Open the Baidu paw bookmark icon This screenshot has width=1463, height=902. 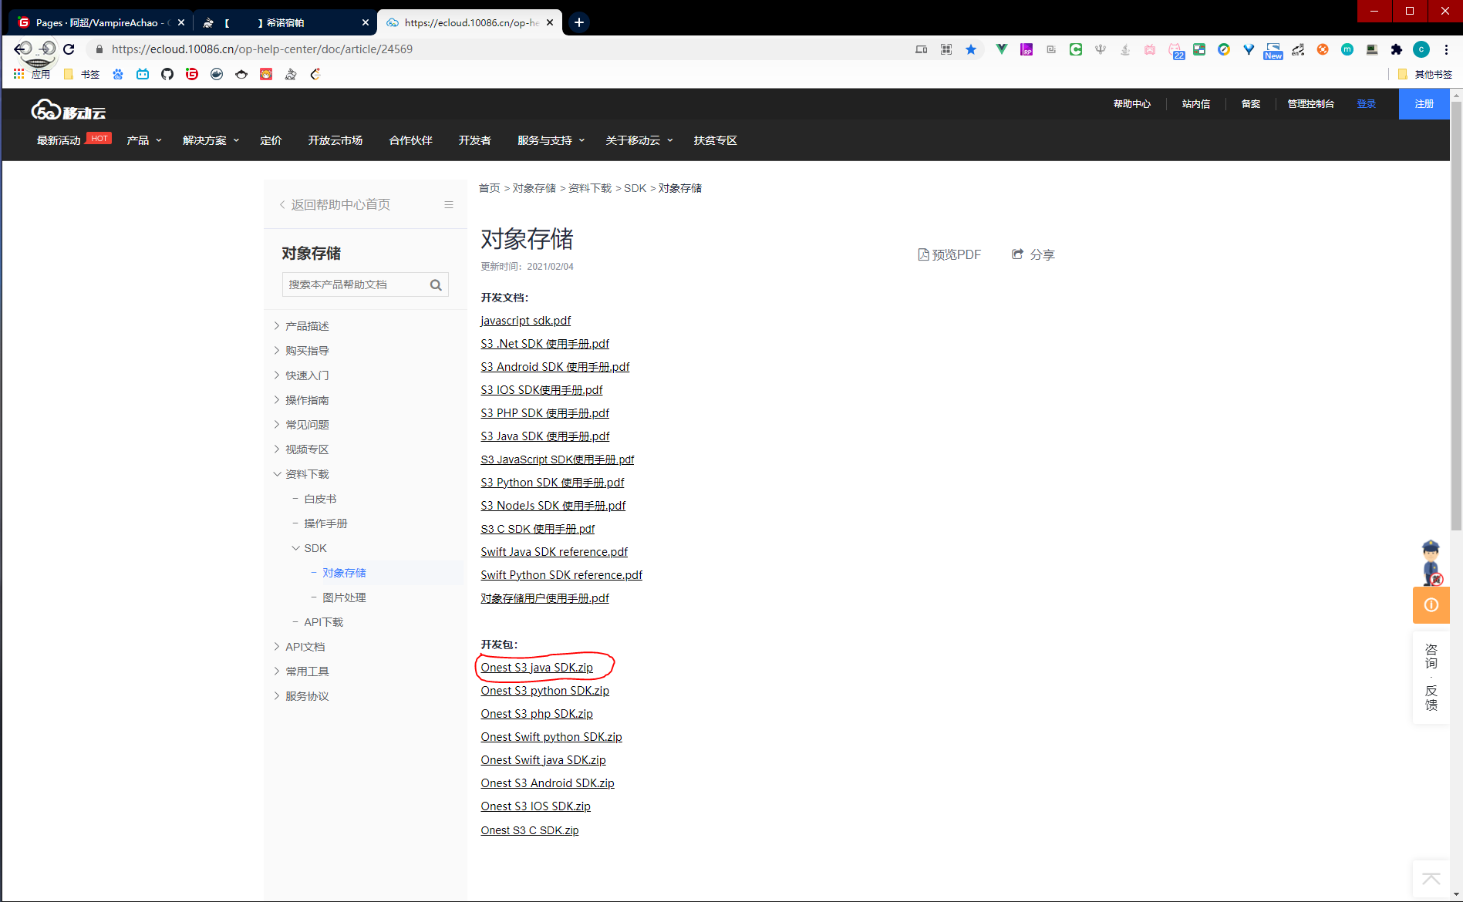(118, 74)
